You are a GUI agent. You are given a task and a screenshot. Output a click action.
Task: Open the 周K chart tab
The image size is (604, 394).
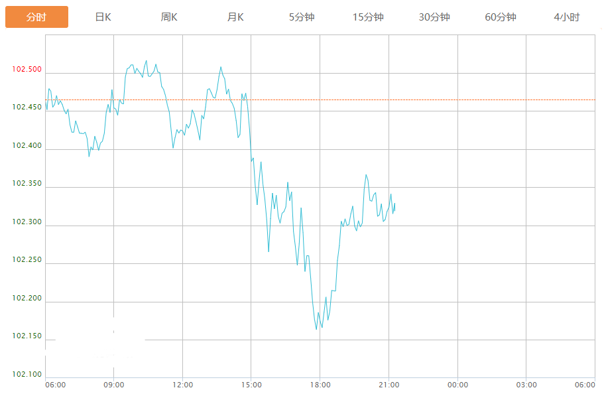click(x=169, y=17)
